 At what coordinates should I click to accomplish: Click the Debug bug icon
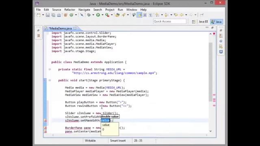click(89, 15)
